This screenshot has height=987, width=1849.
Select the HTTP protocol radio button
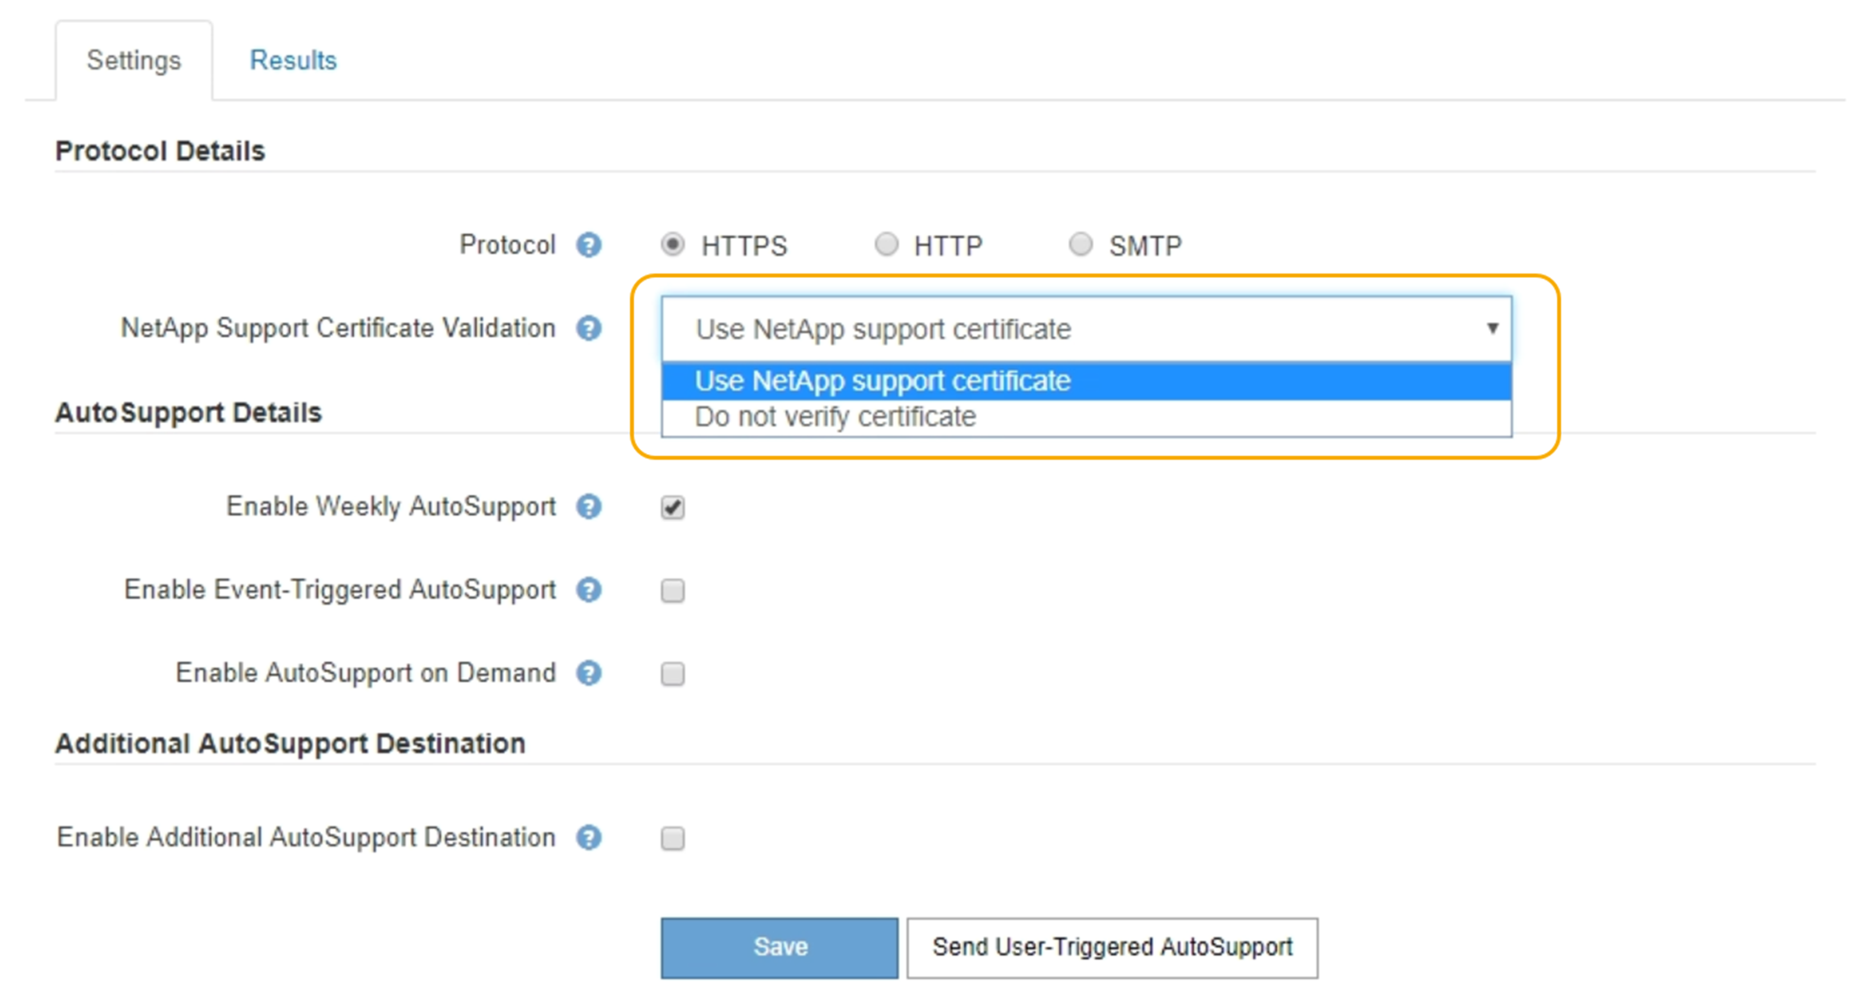[887, 245]
